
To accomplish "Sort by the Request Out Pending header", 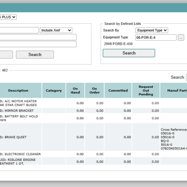I will 146,91.
